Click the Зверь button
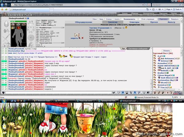 click(101, 19)
